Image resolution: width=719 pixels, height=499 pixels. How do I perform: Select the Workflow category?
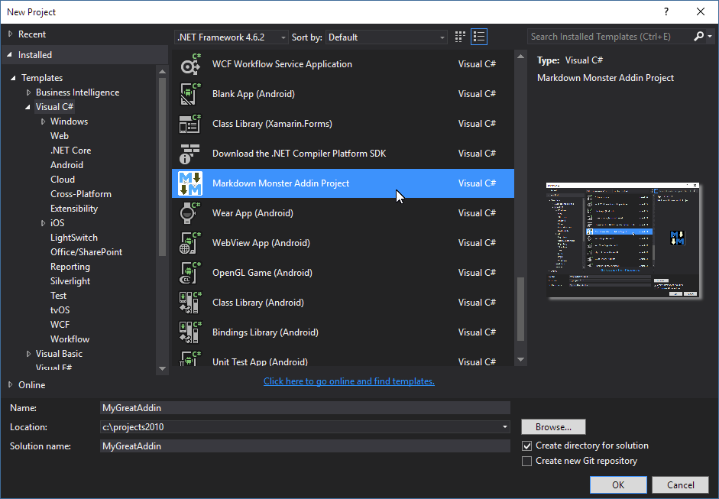pos(70,339)
